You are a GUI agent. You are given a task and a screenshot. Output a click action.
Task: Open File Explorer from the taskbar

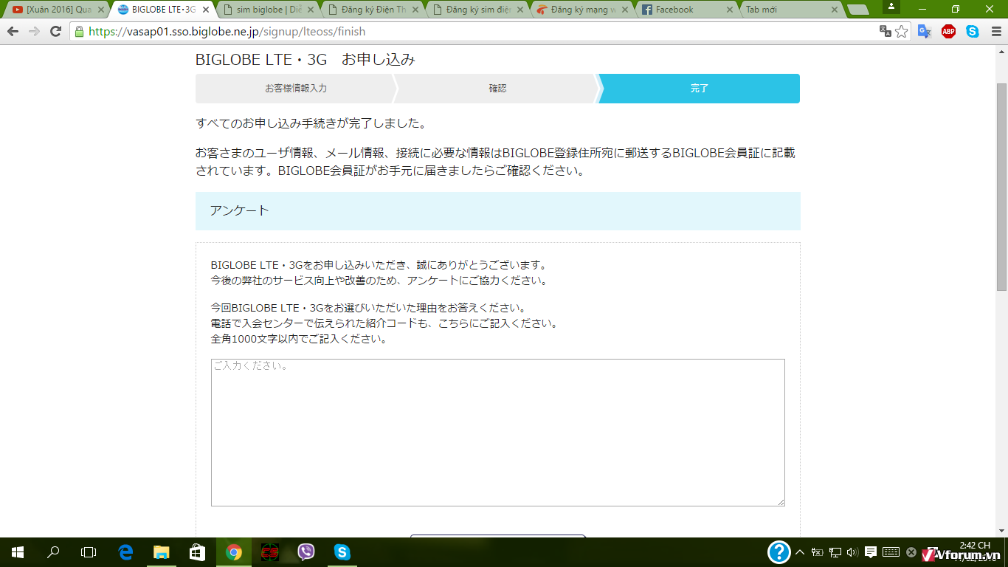pos(162,552)
